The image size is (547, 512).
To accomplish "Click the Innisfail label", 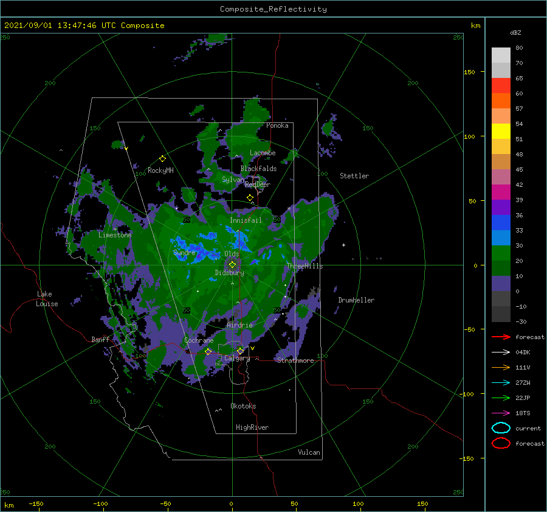I will [x=246, y=220].
